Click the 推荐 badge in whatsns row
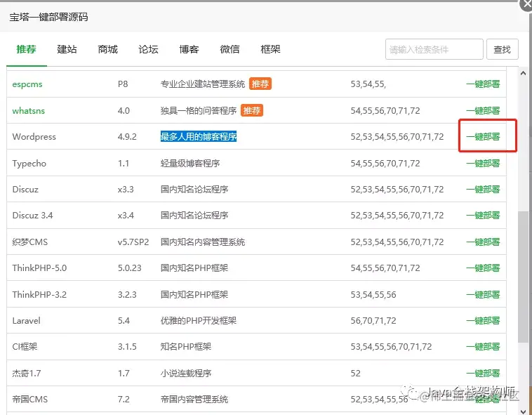 click(x=252, y=110)
